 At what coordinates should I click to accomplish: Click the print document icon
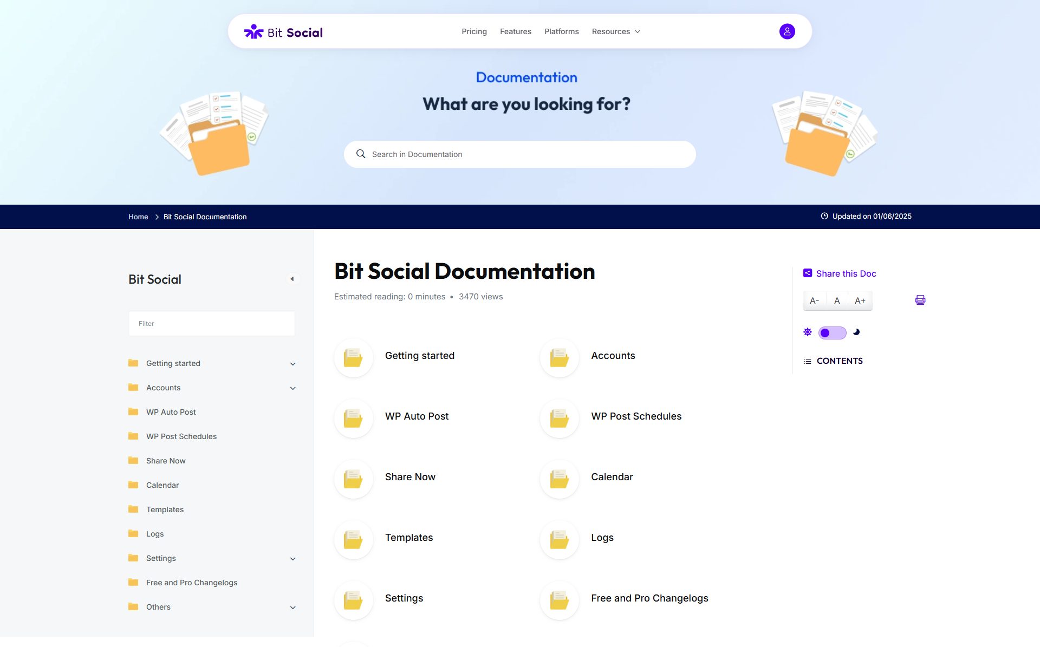click(920, 300)
